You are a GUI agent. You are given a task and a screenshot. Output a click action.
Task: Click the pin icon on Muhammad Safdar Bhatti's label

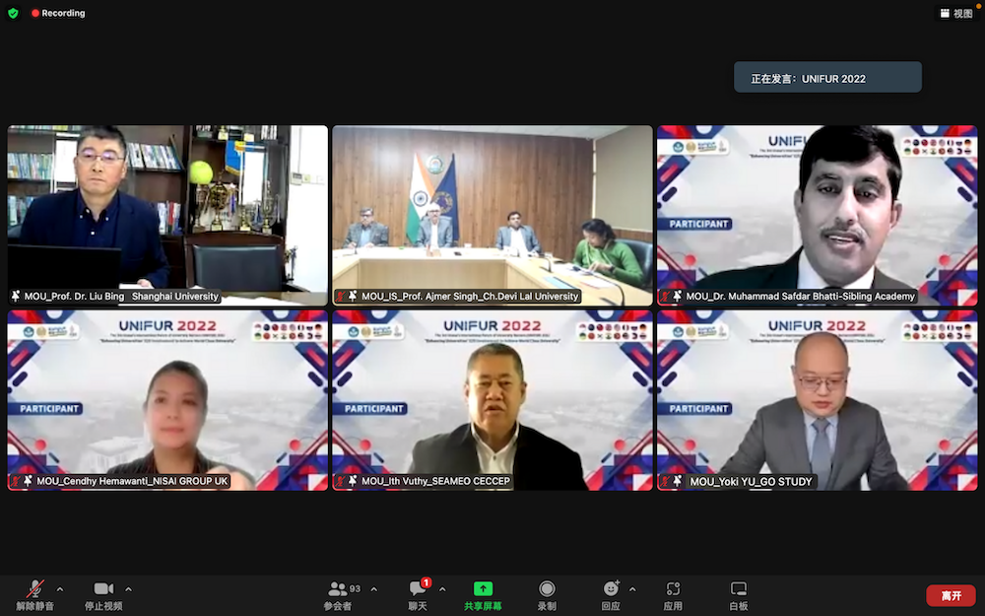pos(678,296)
